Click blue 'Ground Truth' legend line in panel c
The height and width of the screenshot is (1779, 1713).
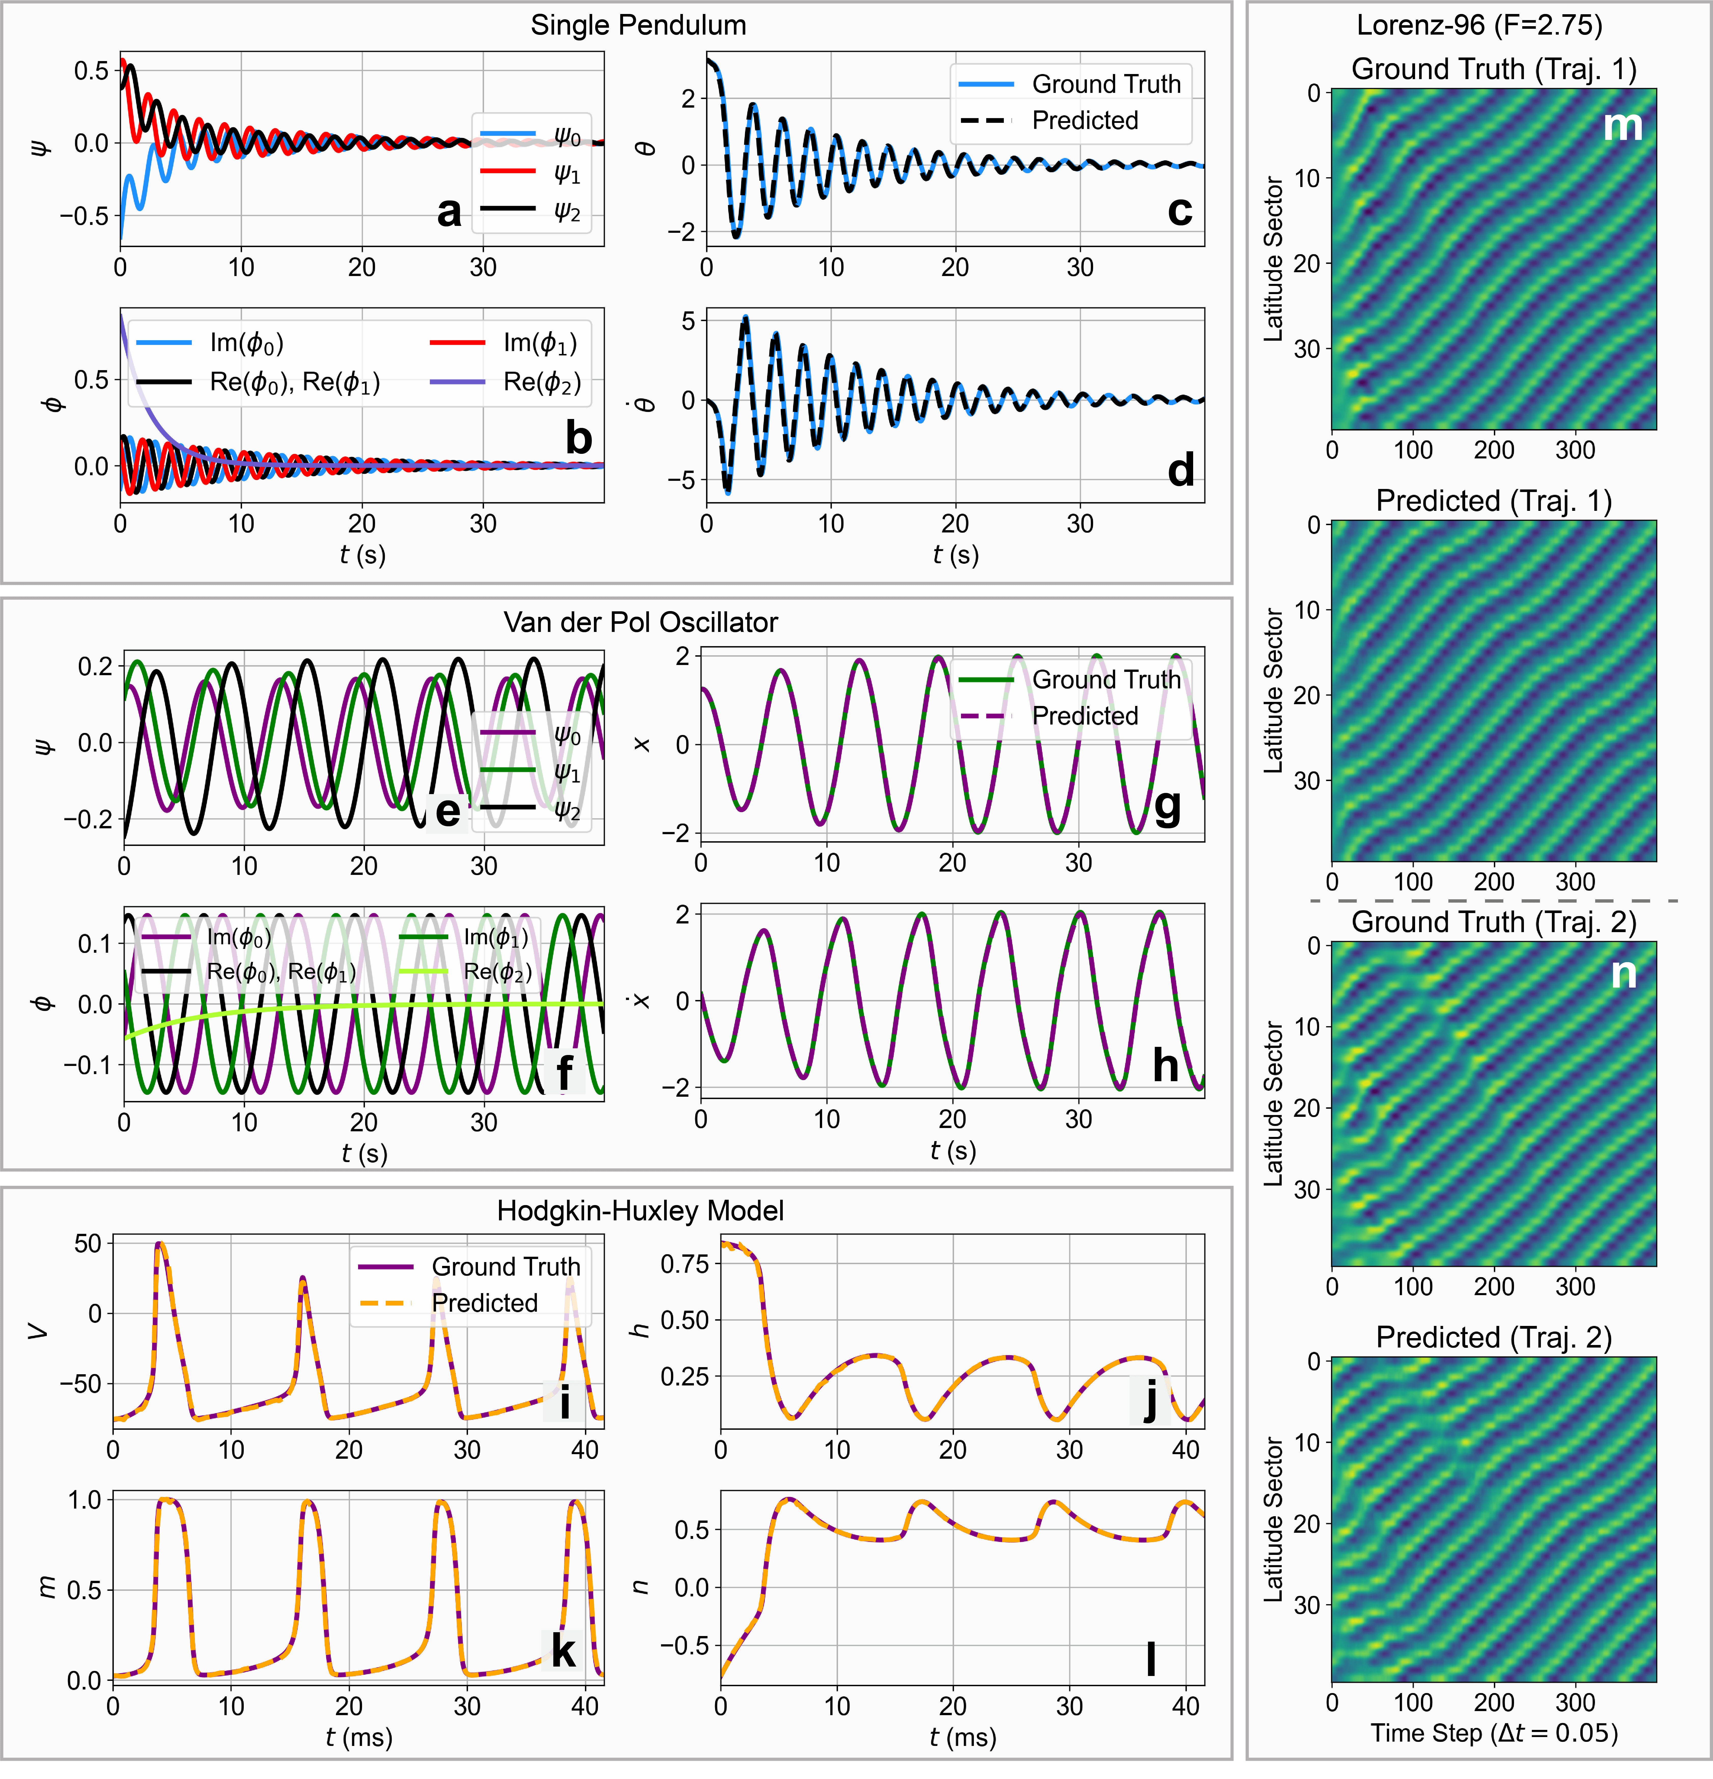pos(987,84)
